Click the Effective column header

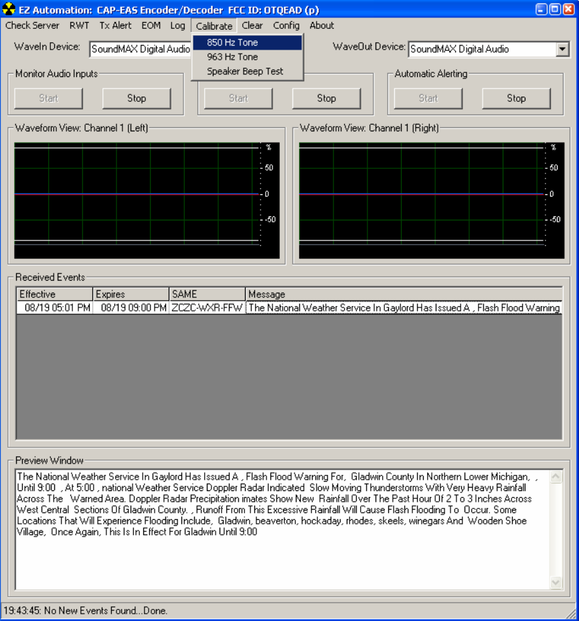[x=55, y=294]
